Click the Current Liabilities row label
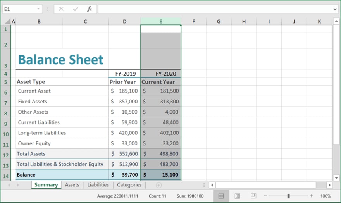 (x=39, y=122)
